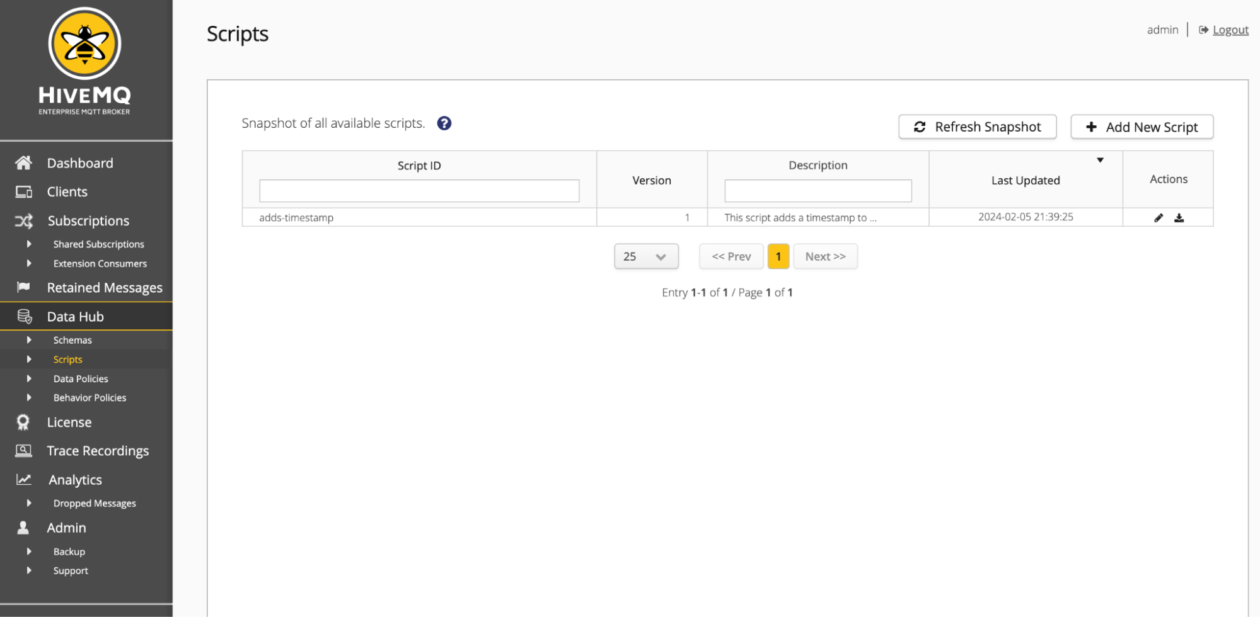This screenshot has height=617, width=1260.
Task: Click the License ribbon badge icon
Action: coord(23,422)
